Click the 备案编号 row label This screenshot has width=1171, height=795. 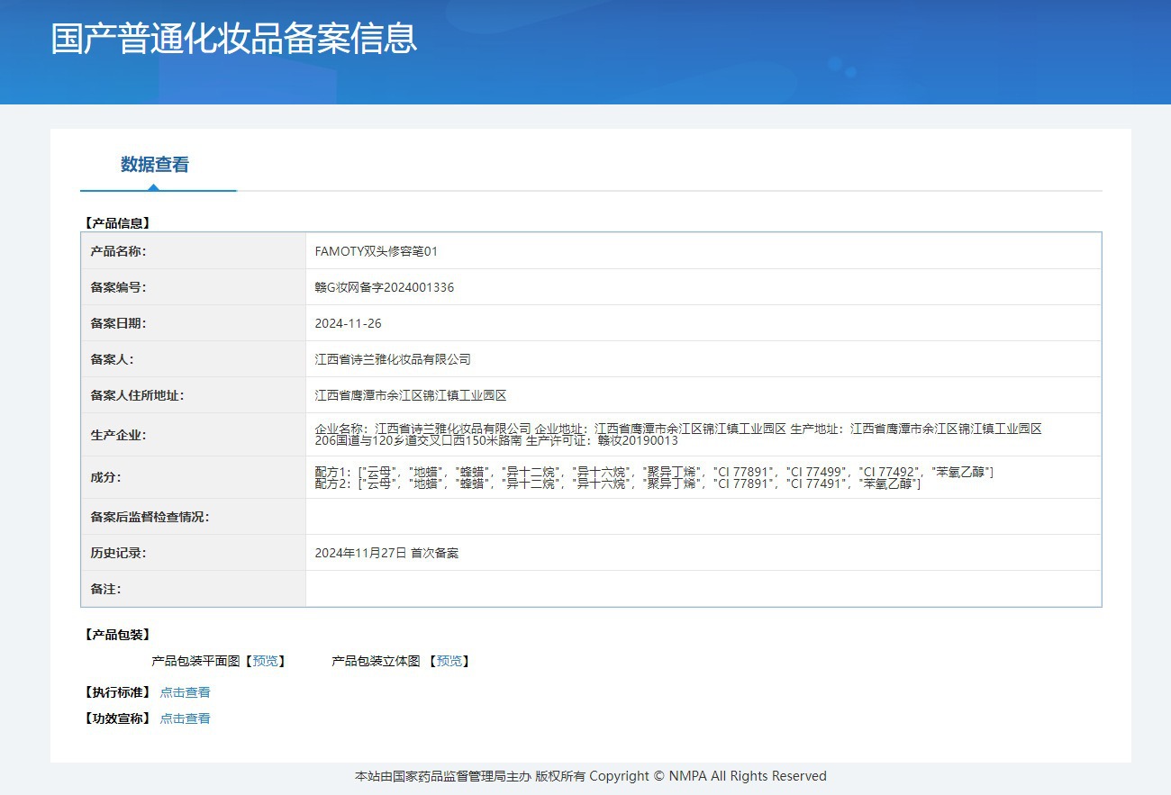pyautogui.click(x=118, y=287)
